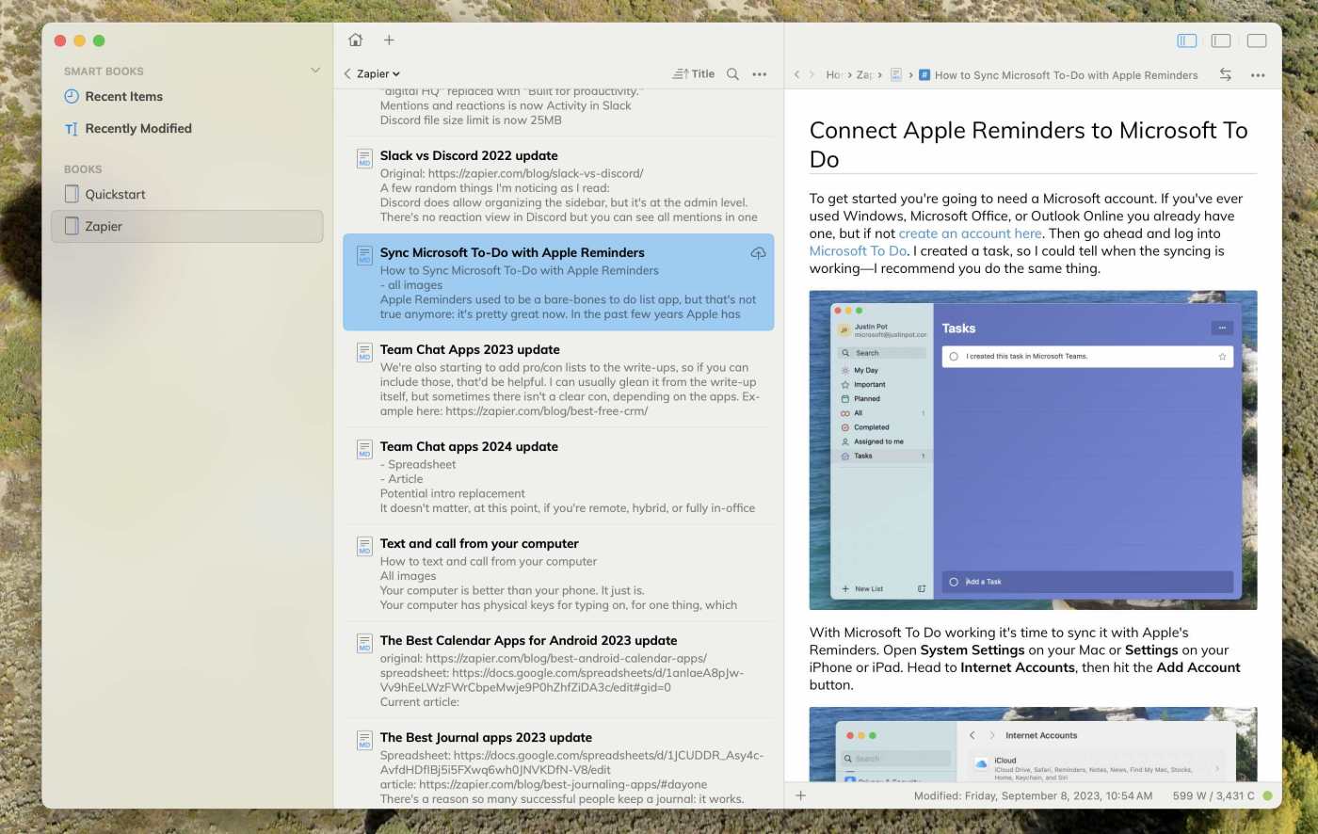The width and height of the screenshot is (1318, 834).
Task: Open the Slack vs Discord 2022 update note
Action: (558, 185)
